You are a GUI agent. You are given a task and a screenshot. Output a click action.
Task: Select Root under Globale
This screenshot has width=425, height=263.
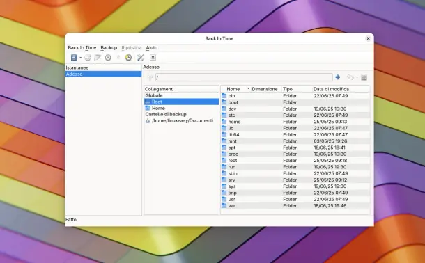point(181,102)
